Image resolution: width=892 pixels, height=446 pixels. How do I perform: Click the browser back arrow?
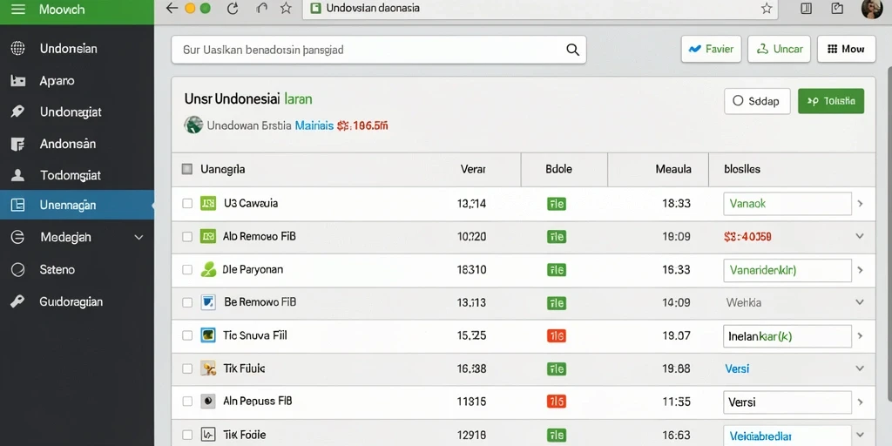tap(172, 9)
